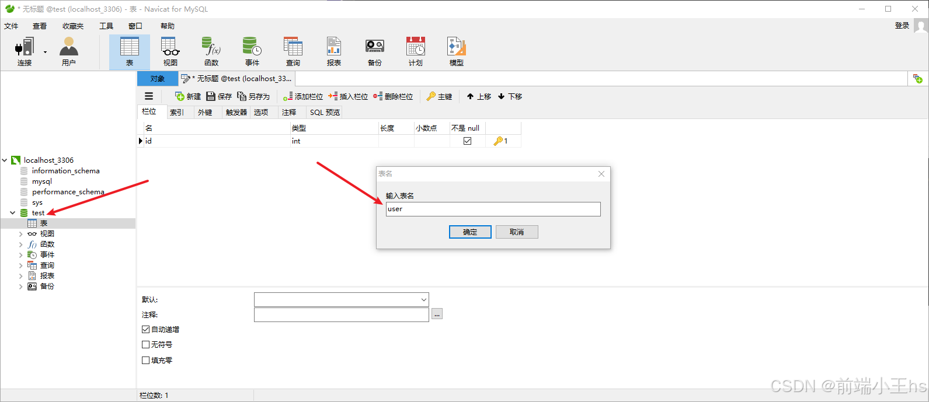Switch to the 触发器 tab

pos(236,112)
